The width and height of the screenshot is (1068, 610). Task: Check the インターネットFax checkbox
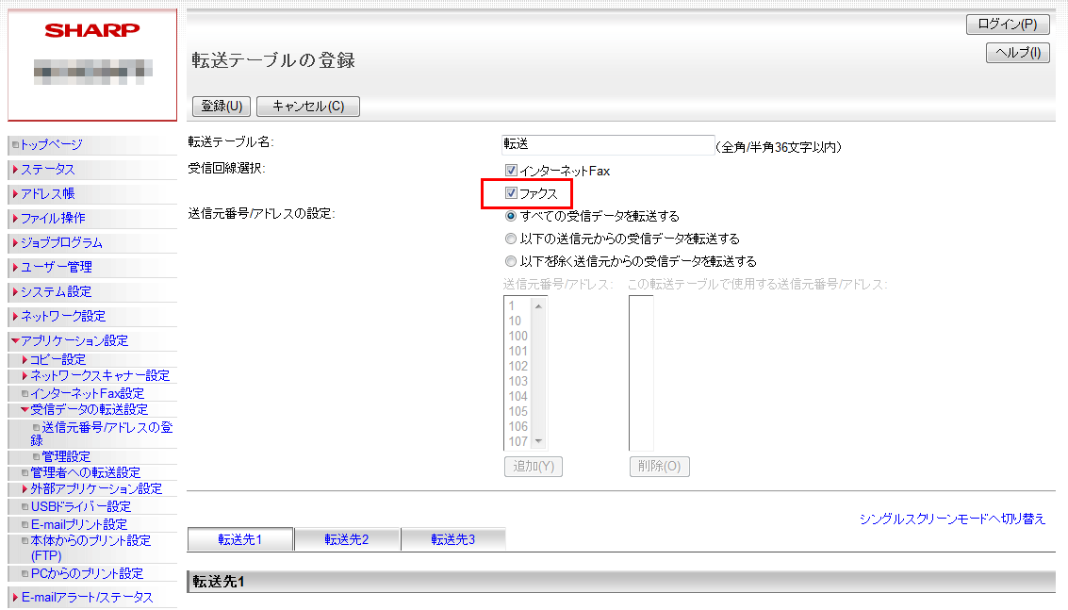[511, 171]
